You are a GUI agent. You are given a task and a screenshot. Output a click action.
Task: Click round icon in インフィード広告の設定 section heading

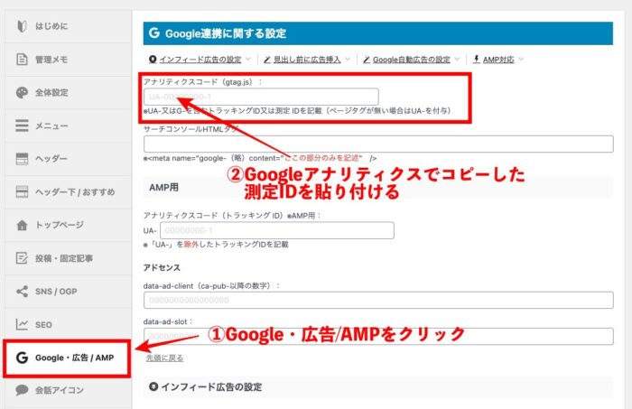pos(153,386)
